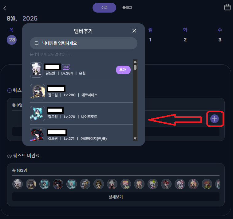Add the Lv.284 은월 member with 추가
The height and width of the screenshot is (219, 233).
tap(123, 70)
